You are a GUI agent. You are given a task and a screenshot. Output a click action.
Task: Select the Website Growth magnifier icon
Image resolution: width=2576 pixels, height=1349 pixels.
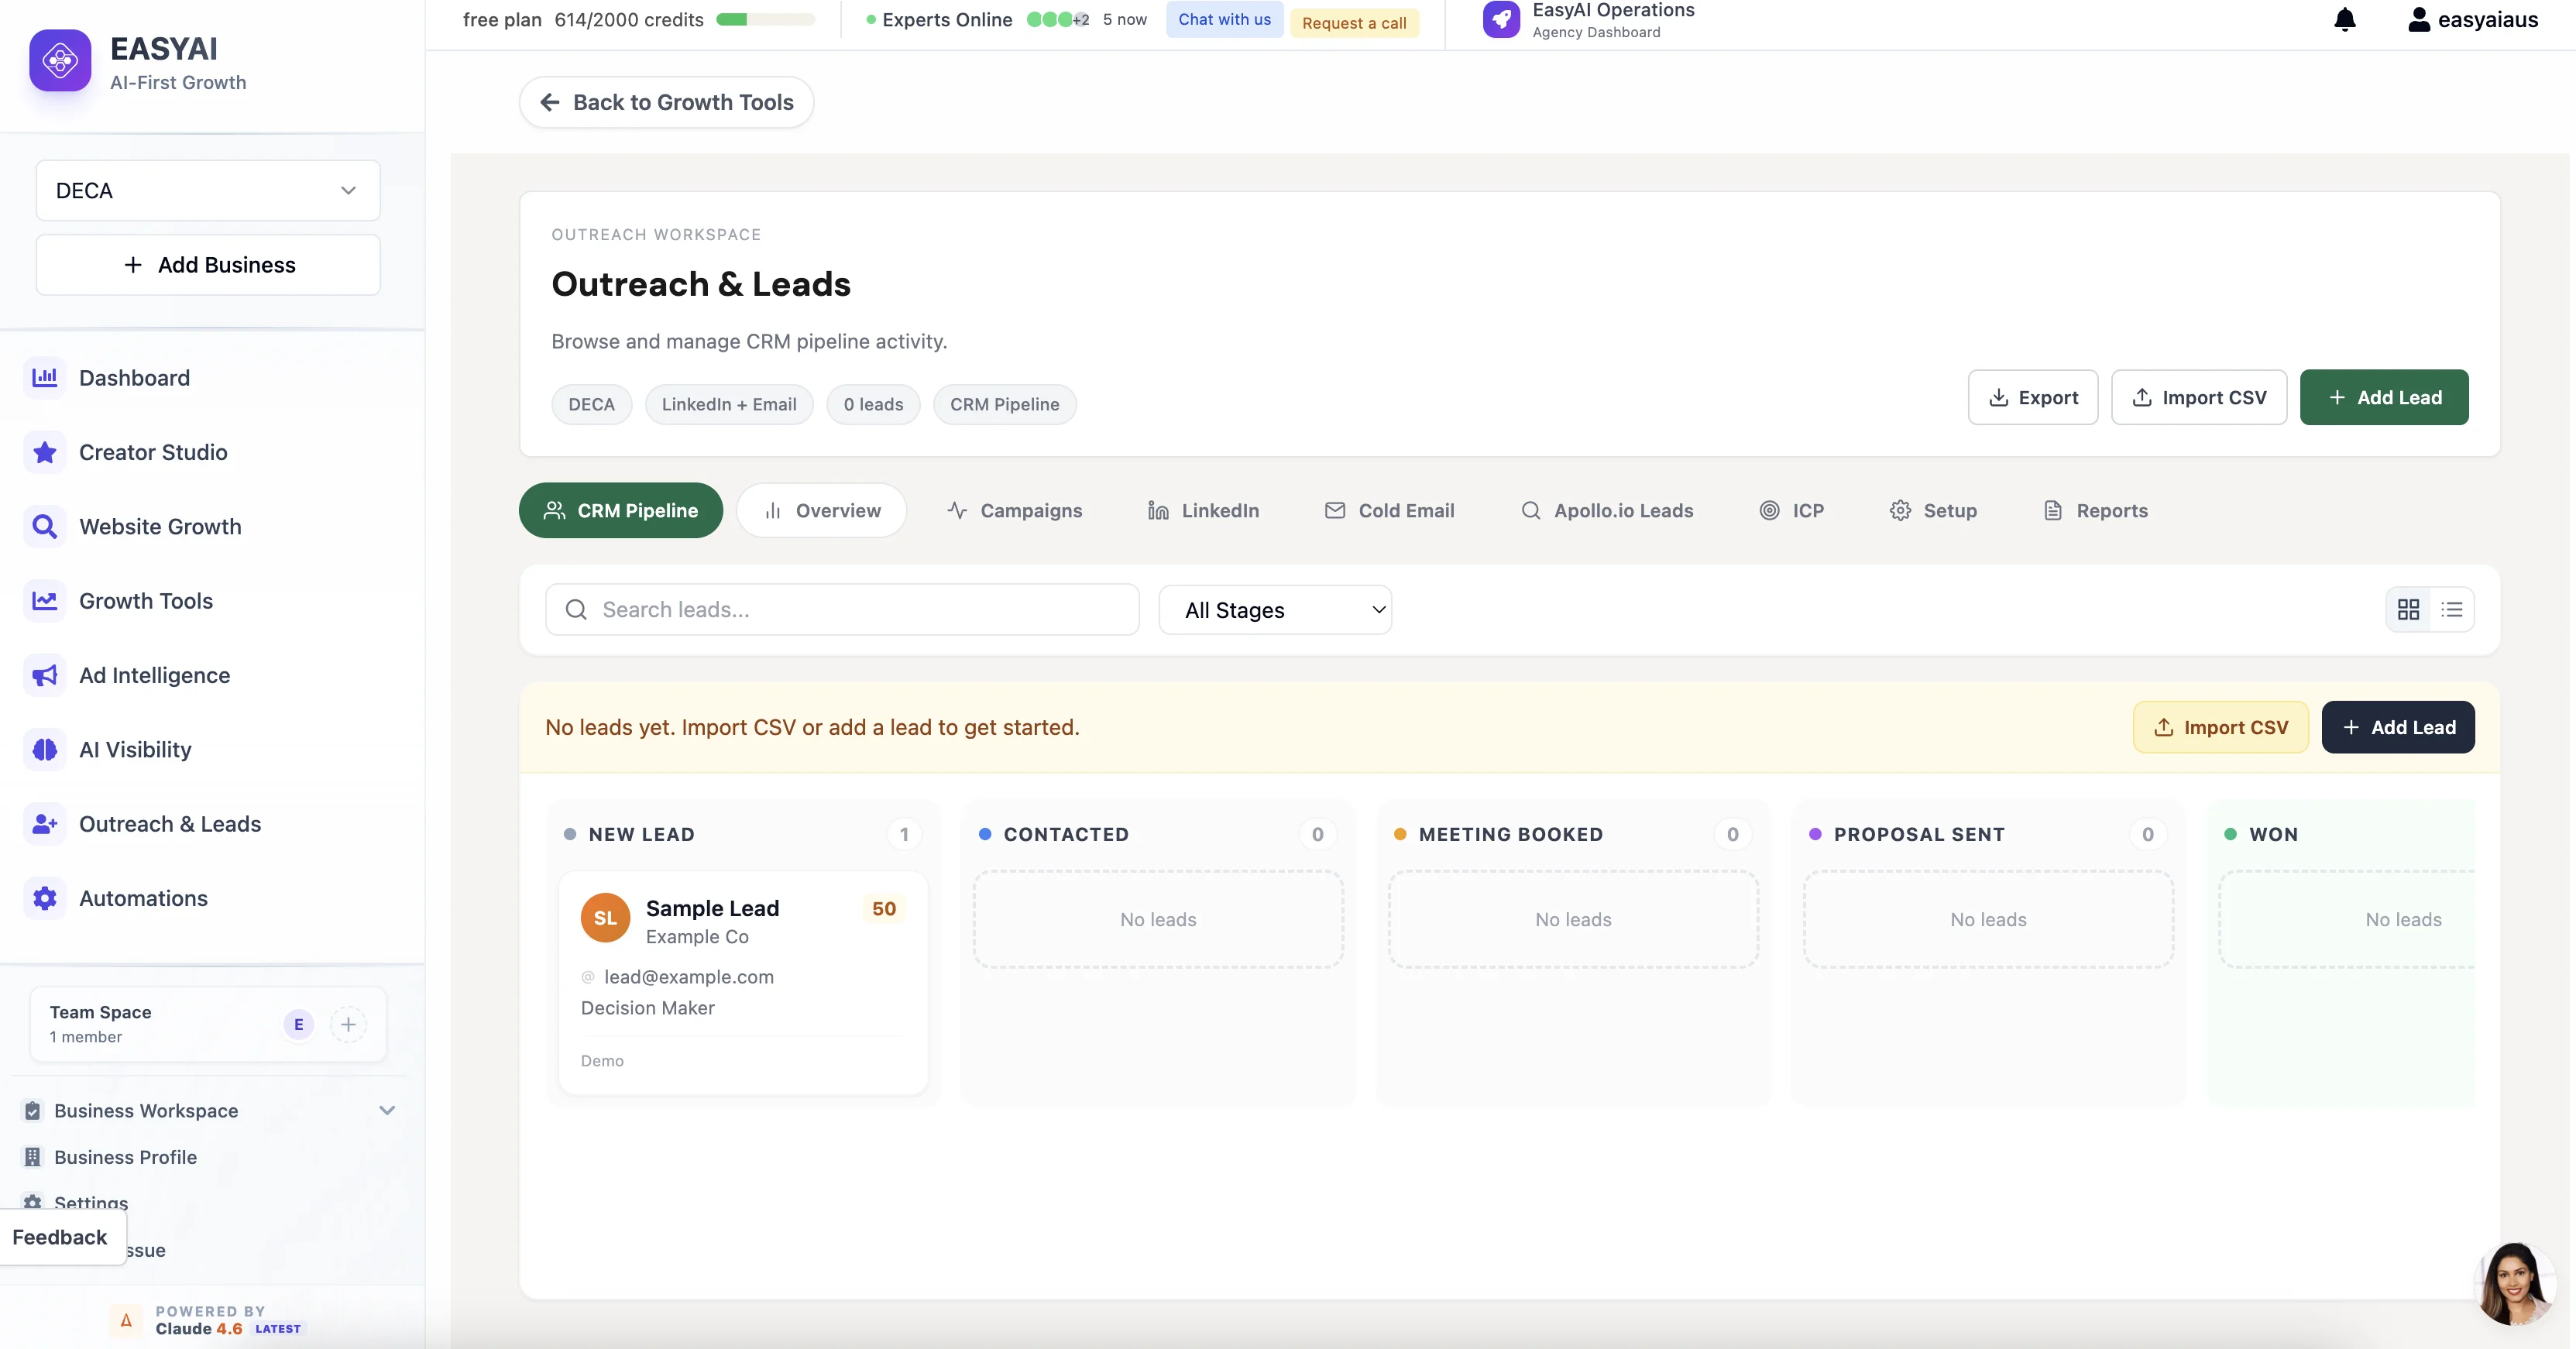point(44,526)
